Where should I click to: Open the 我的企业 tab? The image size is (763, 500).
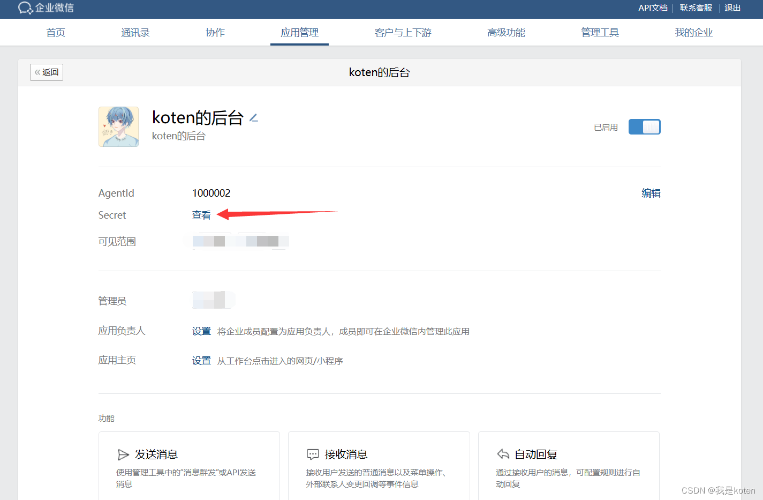693,33
